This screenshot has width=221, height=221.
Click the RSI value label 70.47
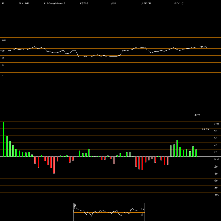(203, 47)
